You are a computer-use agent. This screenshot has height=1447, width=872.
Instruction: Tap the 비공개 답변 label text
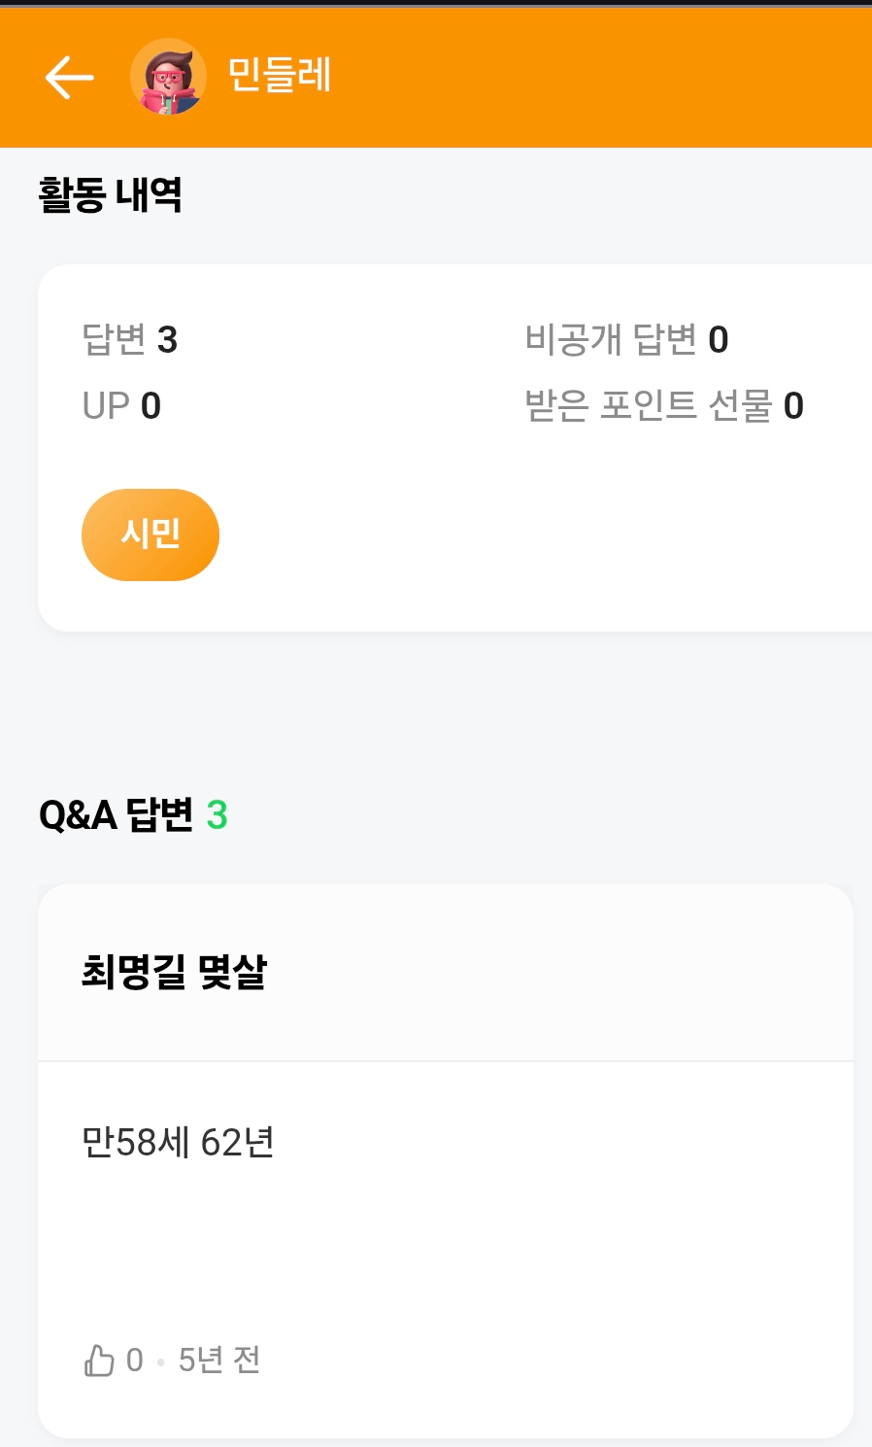click(611, 339)
